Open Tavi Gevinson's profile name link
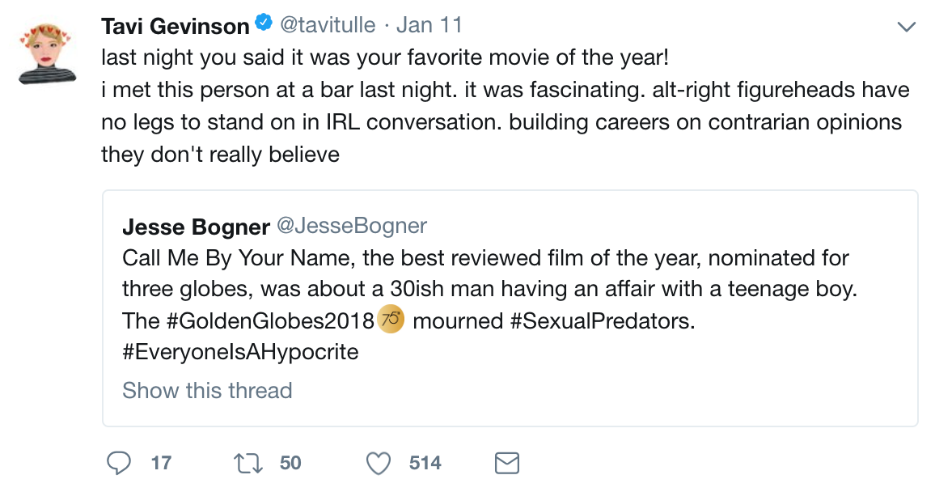This screenshot has width=935, height=492. [175, 26]
